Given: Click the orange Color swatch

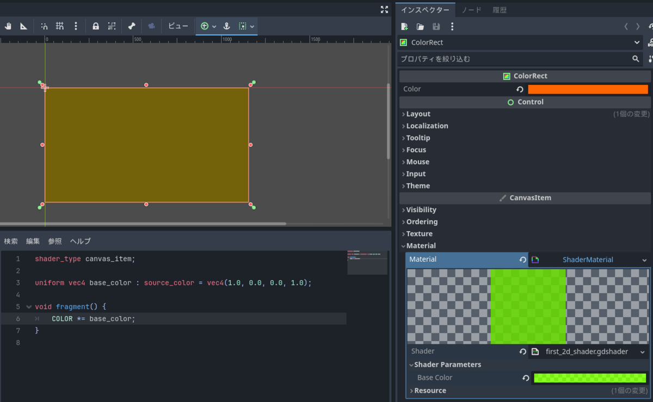Looking at the screenshot, I should click(x=588, y=89).
